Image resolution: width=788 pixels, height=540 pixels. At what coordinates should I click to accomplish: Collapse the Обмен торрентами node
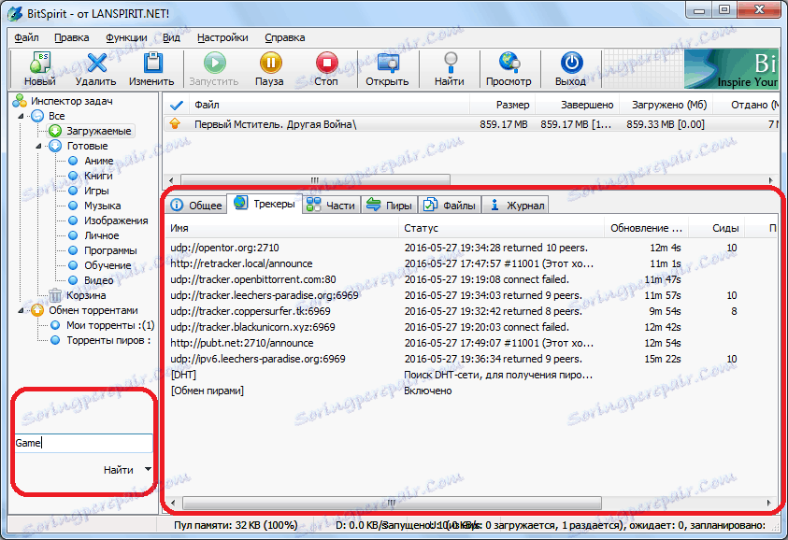pyautogui.click(x=21, y=310)
